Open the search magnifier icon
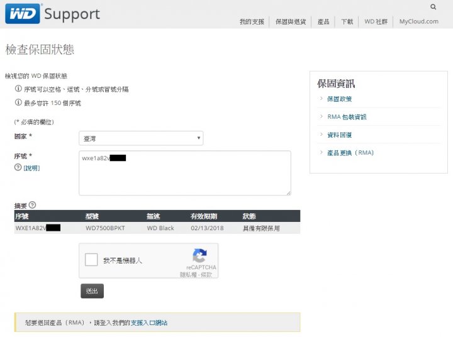Image resolution: width=453 pixels, height=337 pixels. [x=433, y=7]
